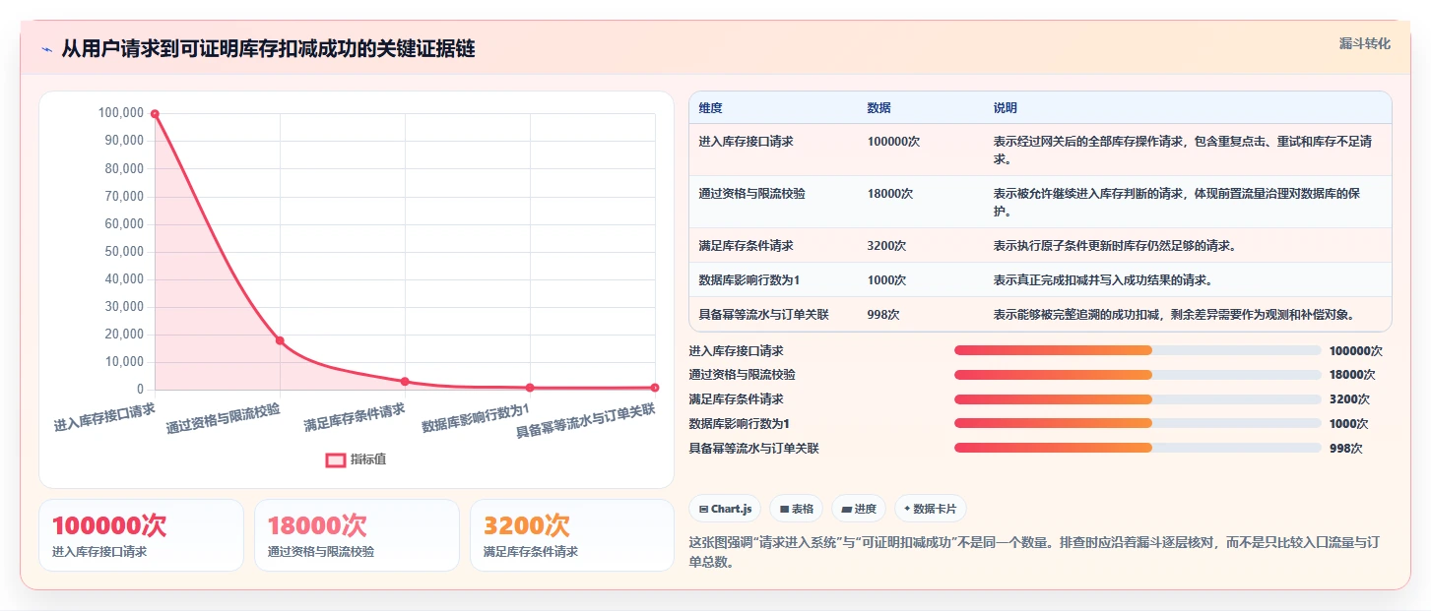
Task: Click chart data point at 通过资格与限流校验
Action: click(x=280, y=340)
